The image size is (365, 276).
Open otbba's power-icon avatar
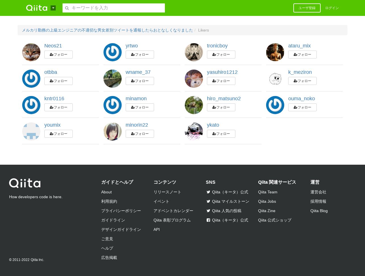(31, 79)
